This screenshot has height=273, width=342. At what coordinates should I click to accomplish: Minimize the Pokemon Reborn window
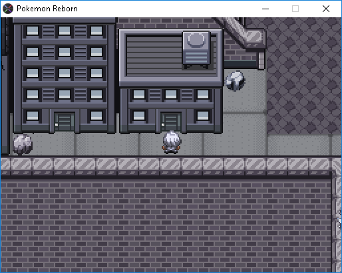pyautogui.click(x=265, y=9)
